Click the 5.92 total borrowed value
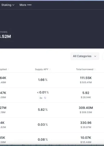Image resolution: width=104 pixels, height=146 pixels. pos(86,93)
